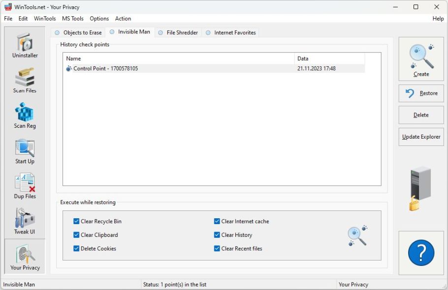448x290 pixels.
Task: Toggle Clear Internet cache checkbox
Action: (217, 222)
